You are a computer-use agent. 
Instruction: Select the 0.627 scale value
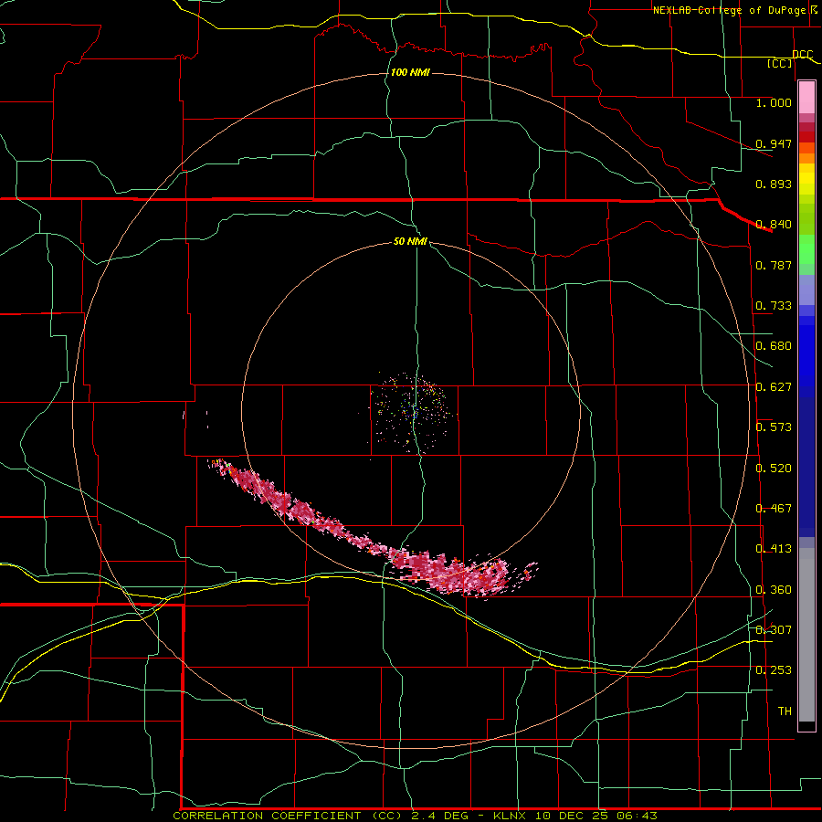point(774,387)
